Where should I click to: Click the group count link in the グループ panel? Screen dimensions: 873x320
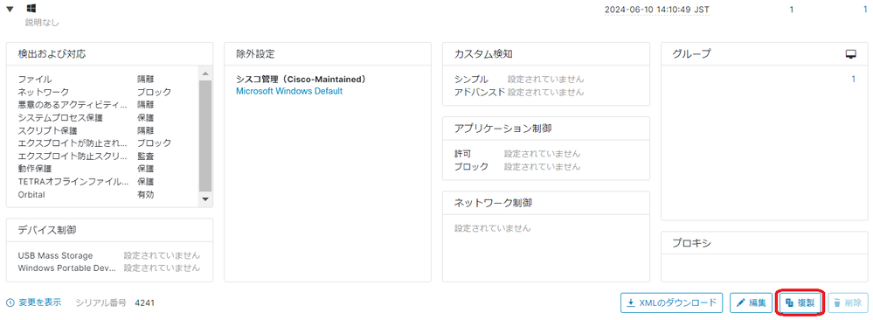854,80
